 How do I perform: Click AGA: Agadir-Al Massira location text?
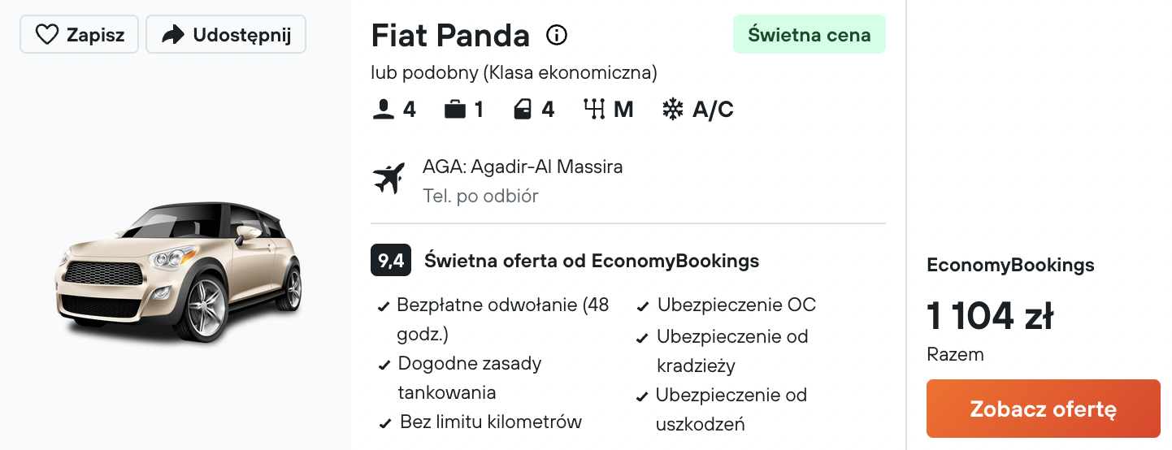click(523, 167)
